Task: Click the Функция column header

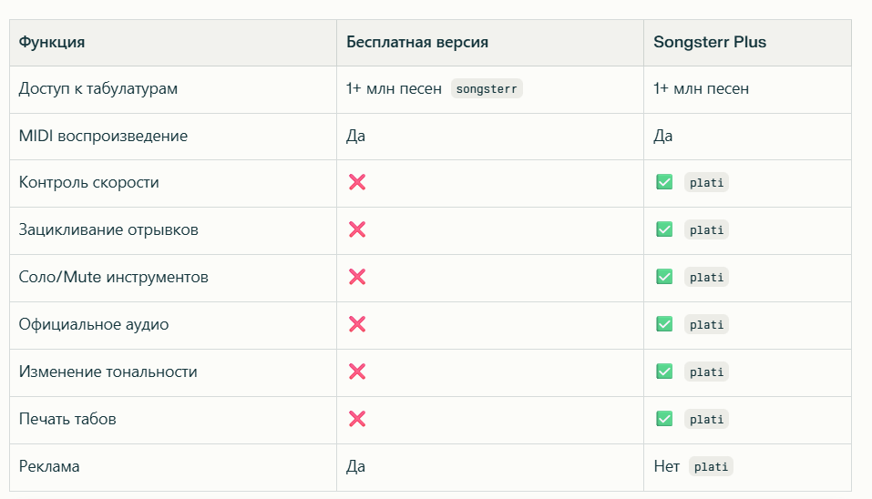Action: click(x=53, y=42)
